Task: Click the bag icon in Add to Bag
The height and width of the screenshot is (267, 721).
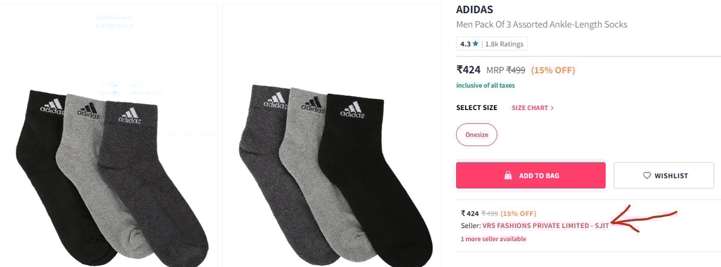Action: [x=508, y=176]
